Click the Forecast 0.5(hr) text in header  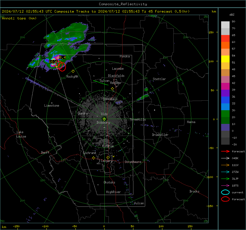(x=172, y=11)
